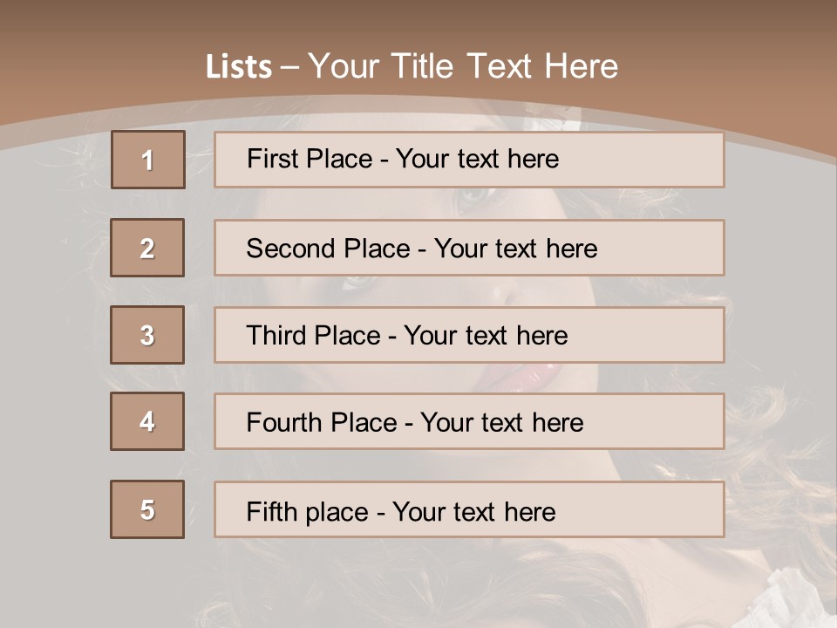Image resolution: width=837 pixels, height=628 pixels.
Task: Click the number 3 box
Action: pyautogui.click(x=147, y=335)
